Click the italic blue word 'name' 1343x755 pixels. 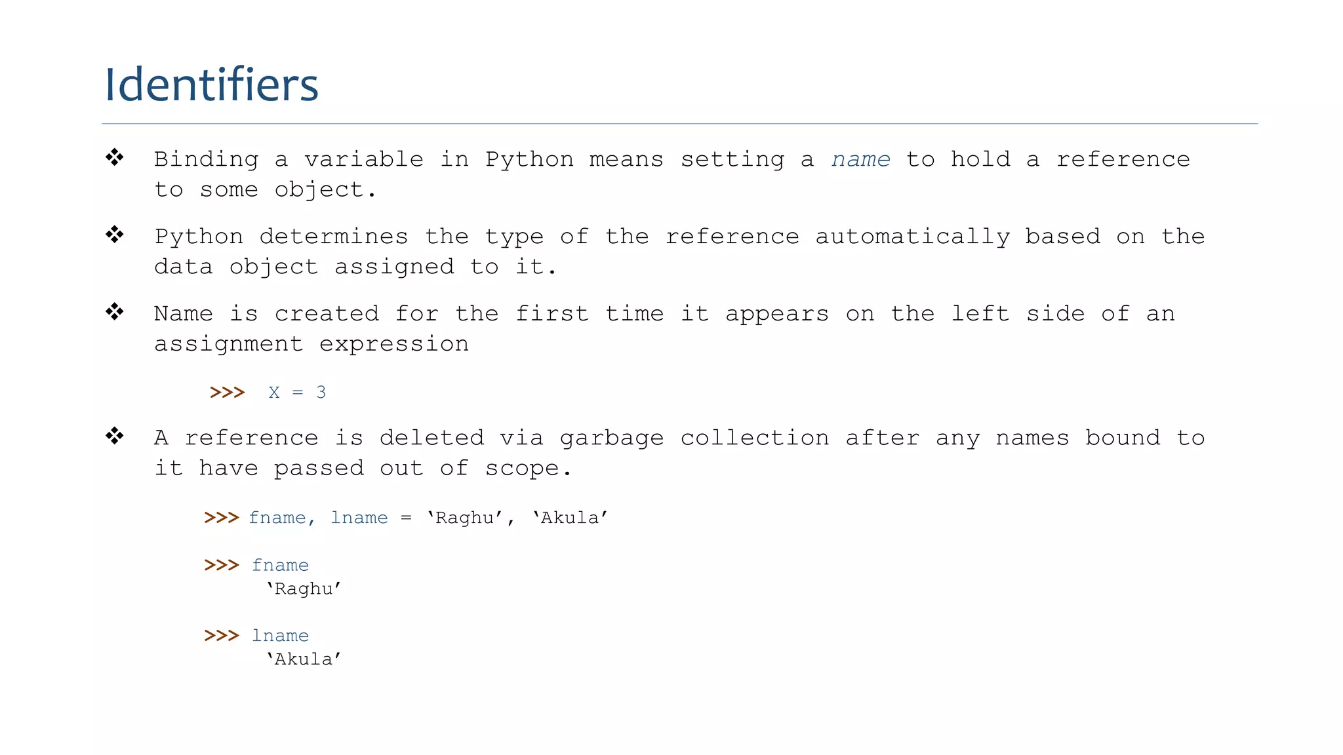[x=860, y=159]
